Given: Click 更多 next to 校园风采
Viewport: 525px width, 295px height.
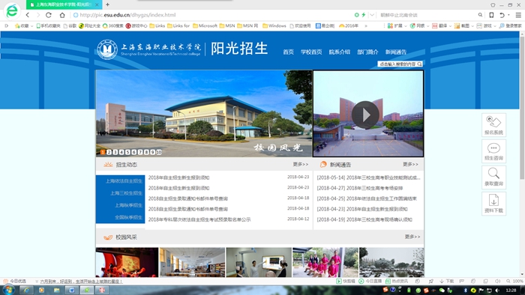Looking at the screenshot, I should [x=412, y=237].
